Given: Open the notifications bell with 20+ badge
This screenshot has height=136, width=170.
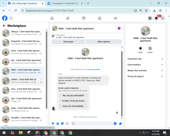Looking at the screenshot, I should (x=156, y=18).
